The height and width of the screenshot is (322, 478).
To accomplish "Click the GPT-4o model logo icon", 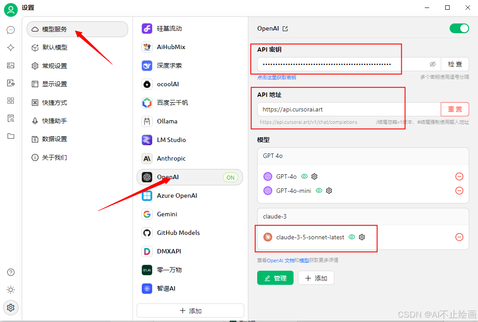I will point(268,176).
